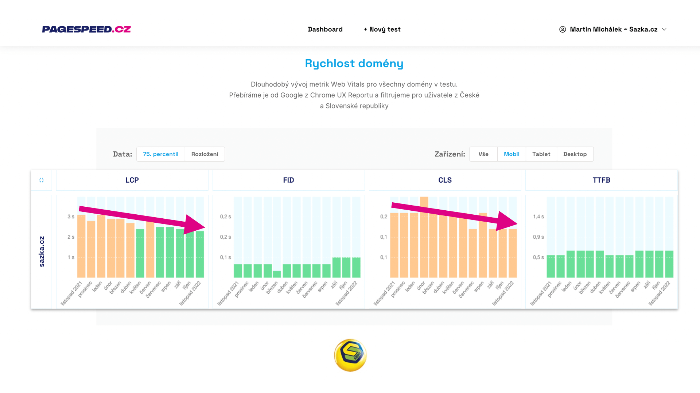Select the Tablet device filter
The width and height of the screenshot is (700, 393).
pyautogui.click(x=541, y=154)
